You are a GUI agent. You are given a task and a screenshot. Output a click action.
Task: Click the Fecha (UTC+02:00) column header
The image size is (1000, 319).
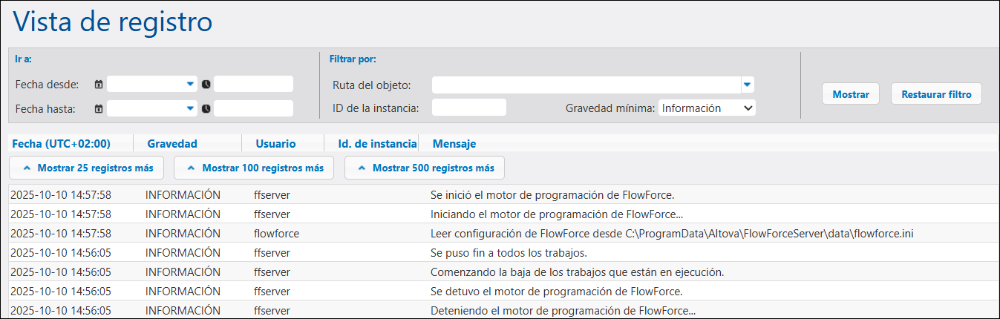61,144
